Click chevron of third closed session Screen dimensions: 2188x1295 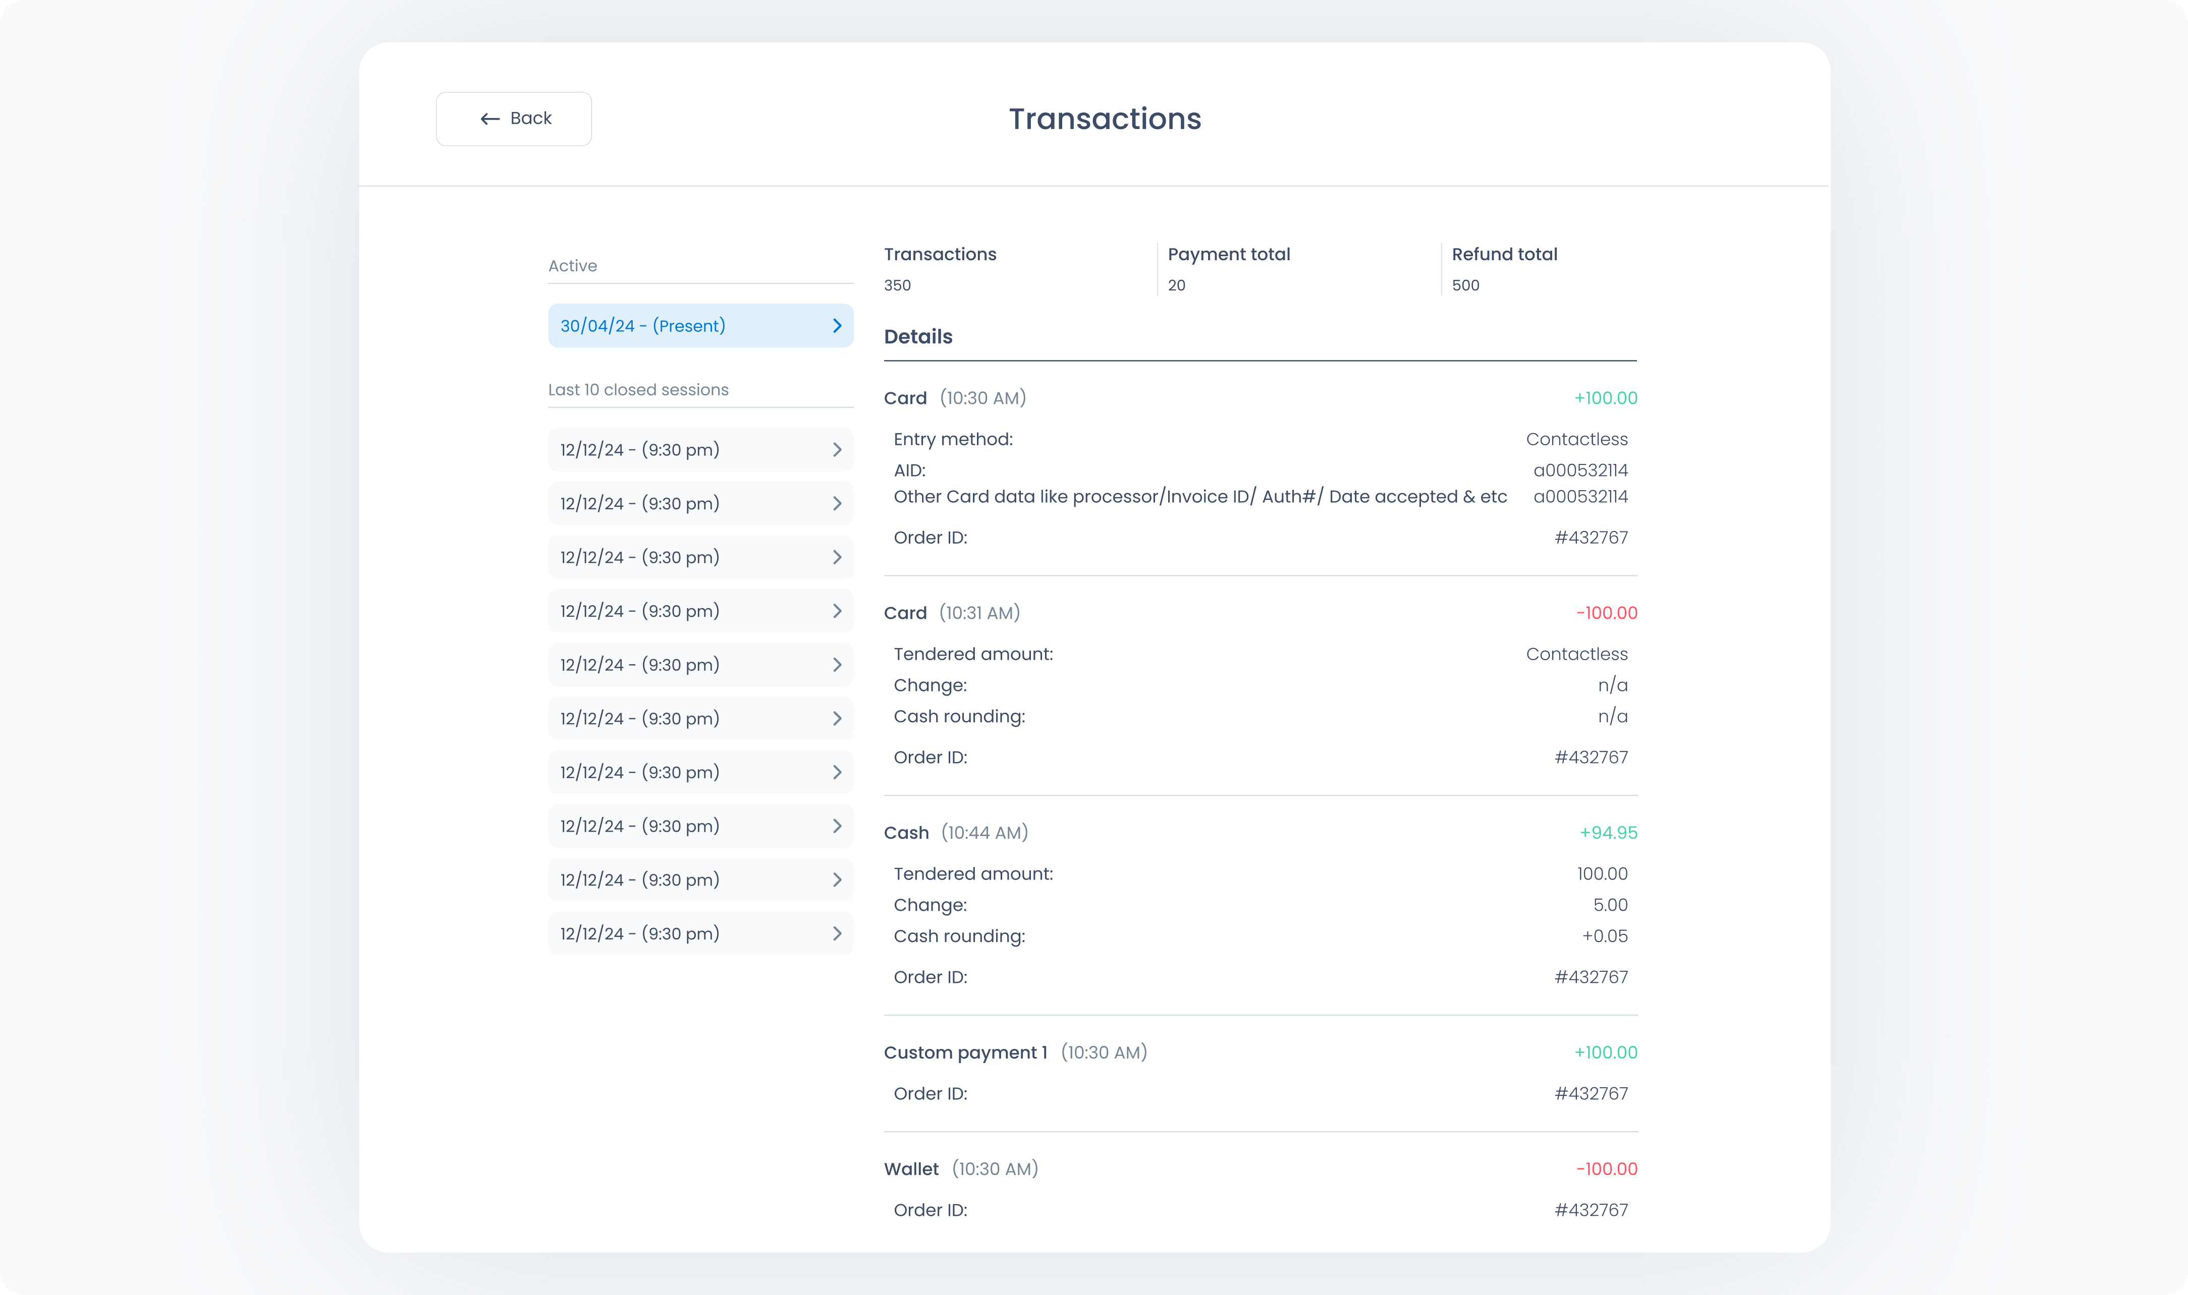click(837, 558)
